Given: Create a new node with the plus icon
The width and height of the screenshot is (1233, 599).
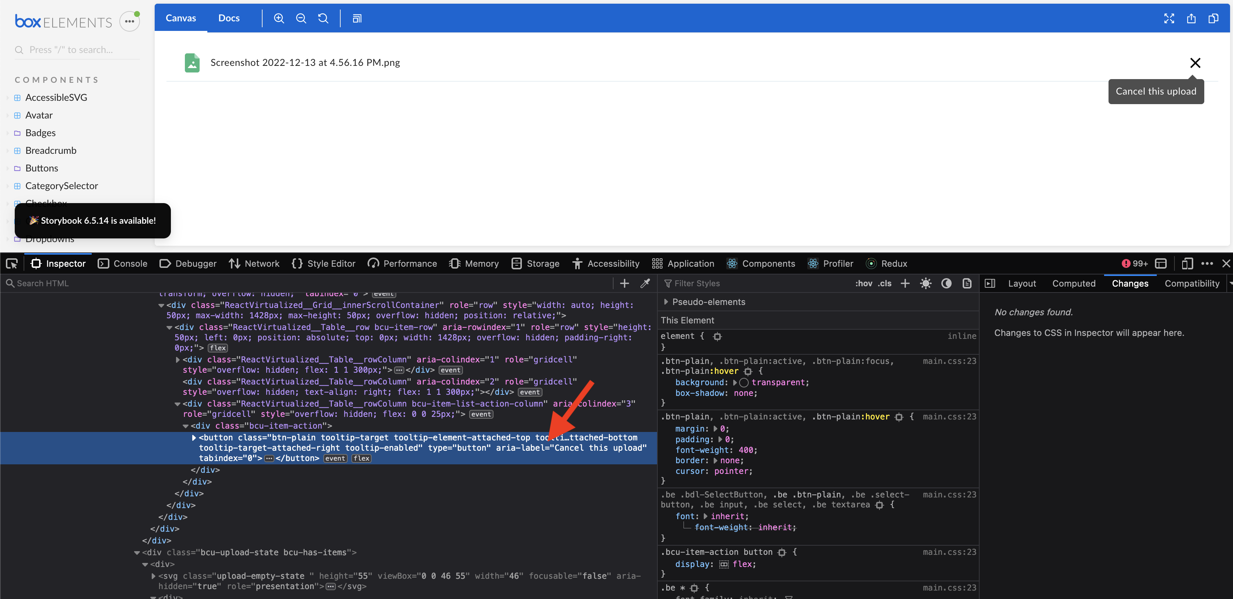Looking at the screenshot, I should coord(624,283).
